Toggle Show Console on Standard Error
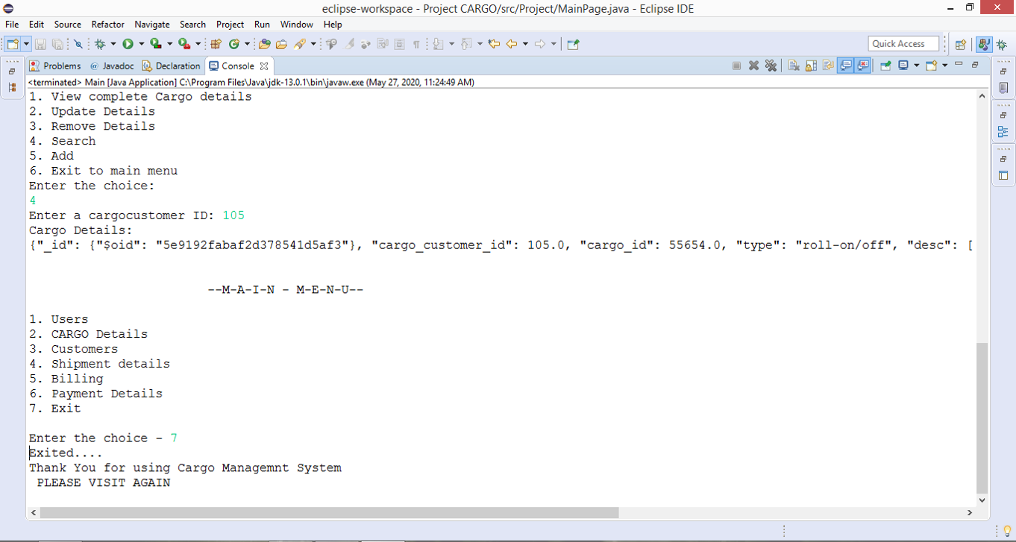The image size is (1016, 542). 862,66
